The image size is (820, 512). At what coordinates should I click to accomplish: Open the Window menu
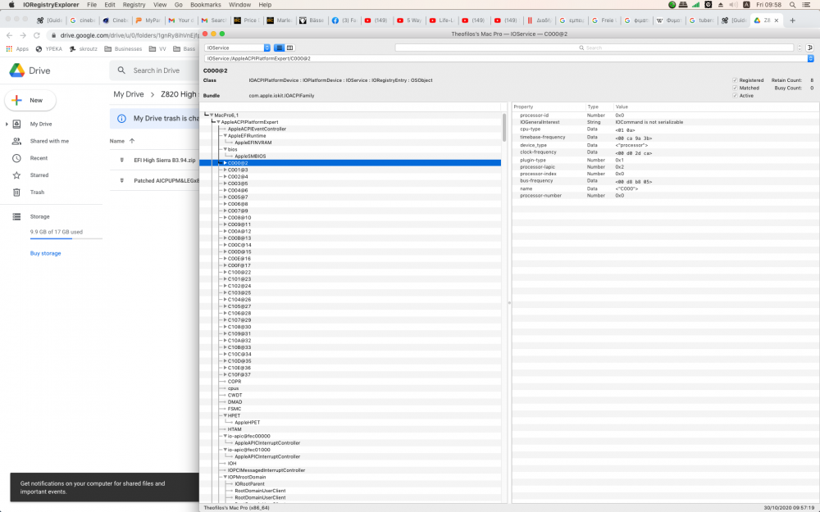240,5
